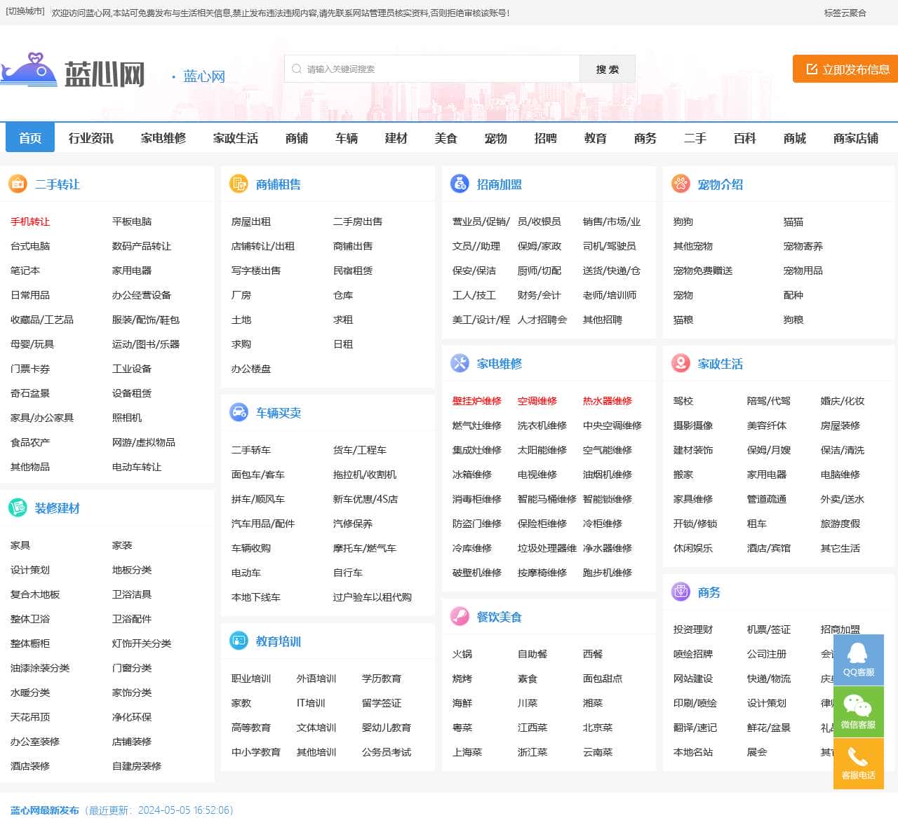Click the 招商加盟 section icon
The height and width of the screenshot is (818, 898).
point(460,184)
